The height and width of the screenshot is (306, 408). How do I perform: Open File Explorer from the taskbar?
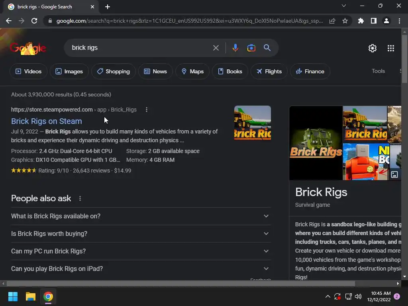click(x=30, y=296)
